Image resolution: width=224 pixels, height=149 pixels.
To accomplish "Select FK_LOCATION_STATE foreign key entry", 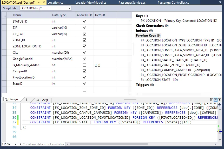I will point(155,80).
